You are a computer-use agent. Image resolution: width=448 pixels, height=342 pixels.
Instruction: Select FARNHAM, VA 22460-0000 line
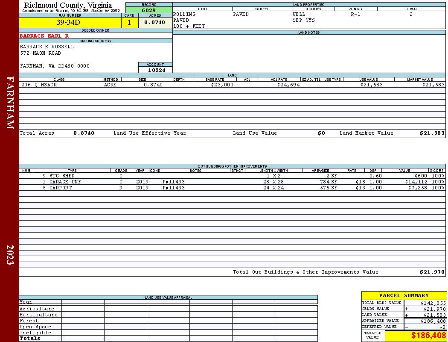55,66
